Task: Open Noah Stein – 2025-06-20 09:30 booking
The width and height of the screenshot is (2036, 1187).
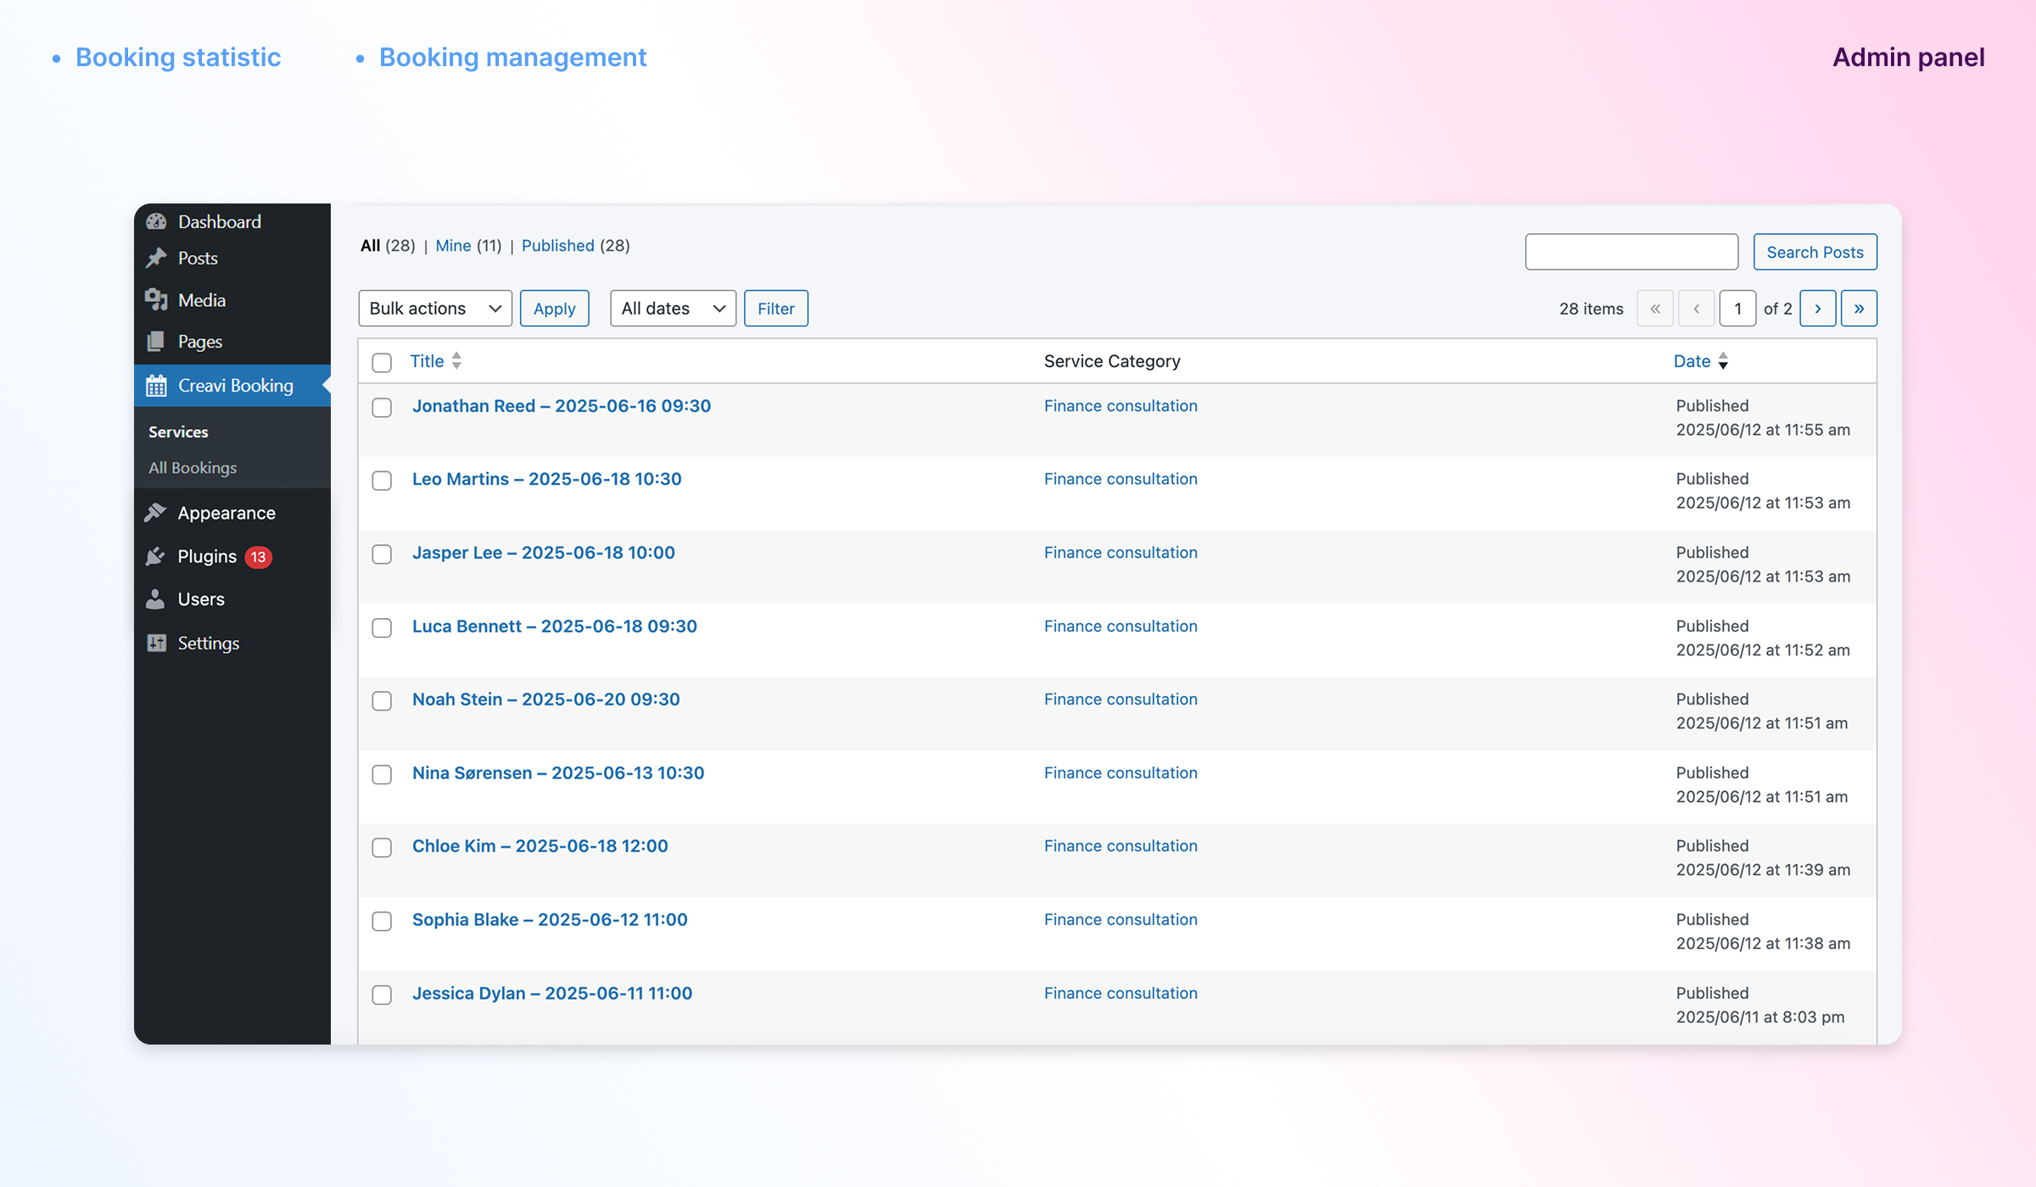Action: click(x=546, y=699)
